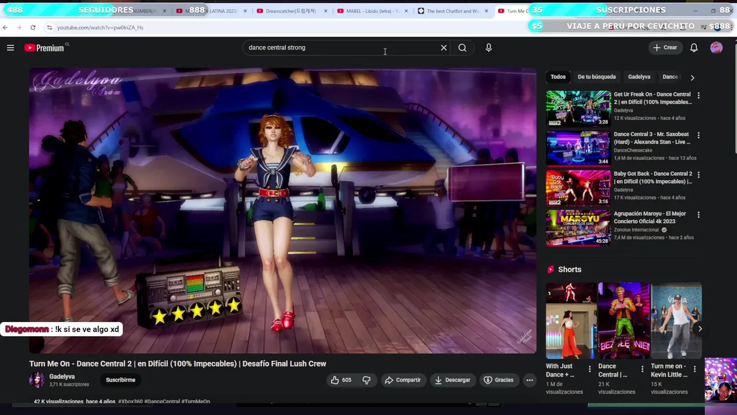The height and width of the screenshot is (415, 737).
Task: Click Suscribirme to Gadelyva channel
Action: point(120,380)
